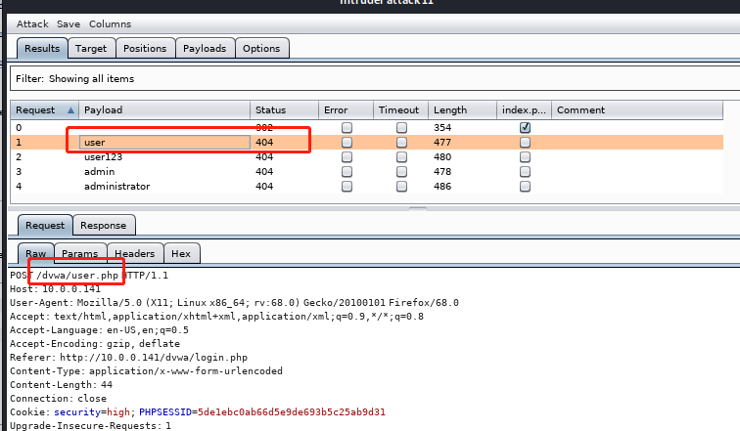Toggle Error checkbox in admin row
The height and width of the screenshot is (431, 740).
pos(347,171)
